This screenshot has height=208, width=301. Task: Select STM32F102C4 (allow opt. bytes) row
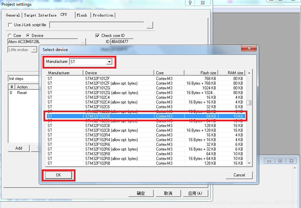[x=146, y=102]
